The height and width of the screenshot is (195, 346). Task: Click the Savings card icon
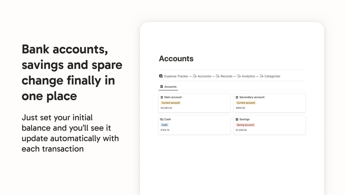point(237,119)
